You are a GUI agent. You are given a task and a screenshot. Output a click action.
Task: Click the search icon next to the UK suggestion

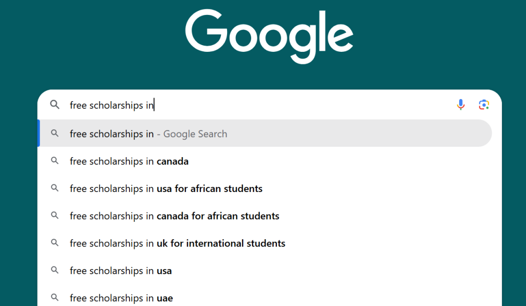tap(54, 243)
